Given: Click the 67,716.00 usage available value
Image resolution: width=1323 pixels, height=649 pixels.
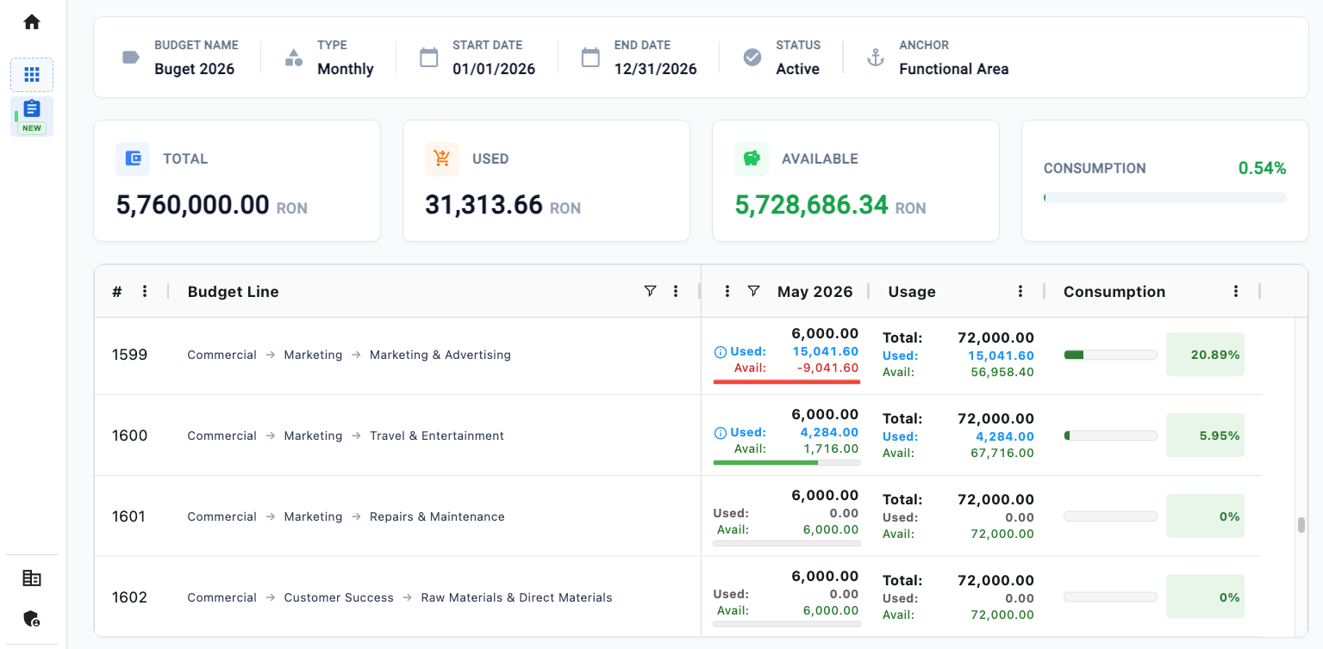Looking at the screenshot, I should click(1002, 453).
